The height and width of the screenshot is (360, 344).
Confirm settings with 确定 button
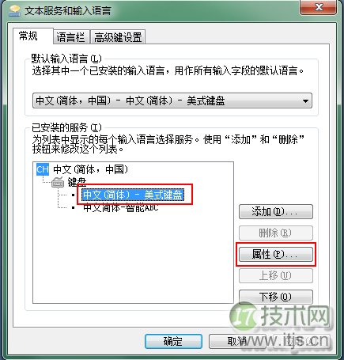pyautogui.click(x=173, y=341)
